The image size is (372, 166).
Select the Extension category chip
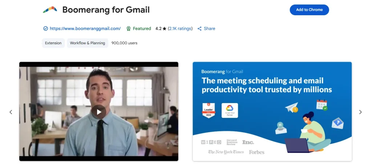click(x=53, y=43)
